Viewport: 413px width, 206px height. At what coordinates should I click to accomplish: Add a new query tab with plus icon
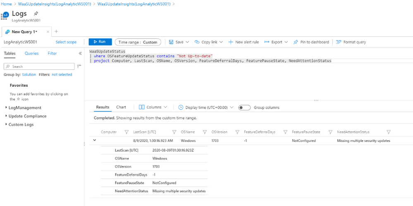point(56,31)
